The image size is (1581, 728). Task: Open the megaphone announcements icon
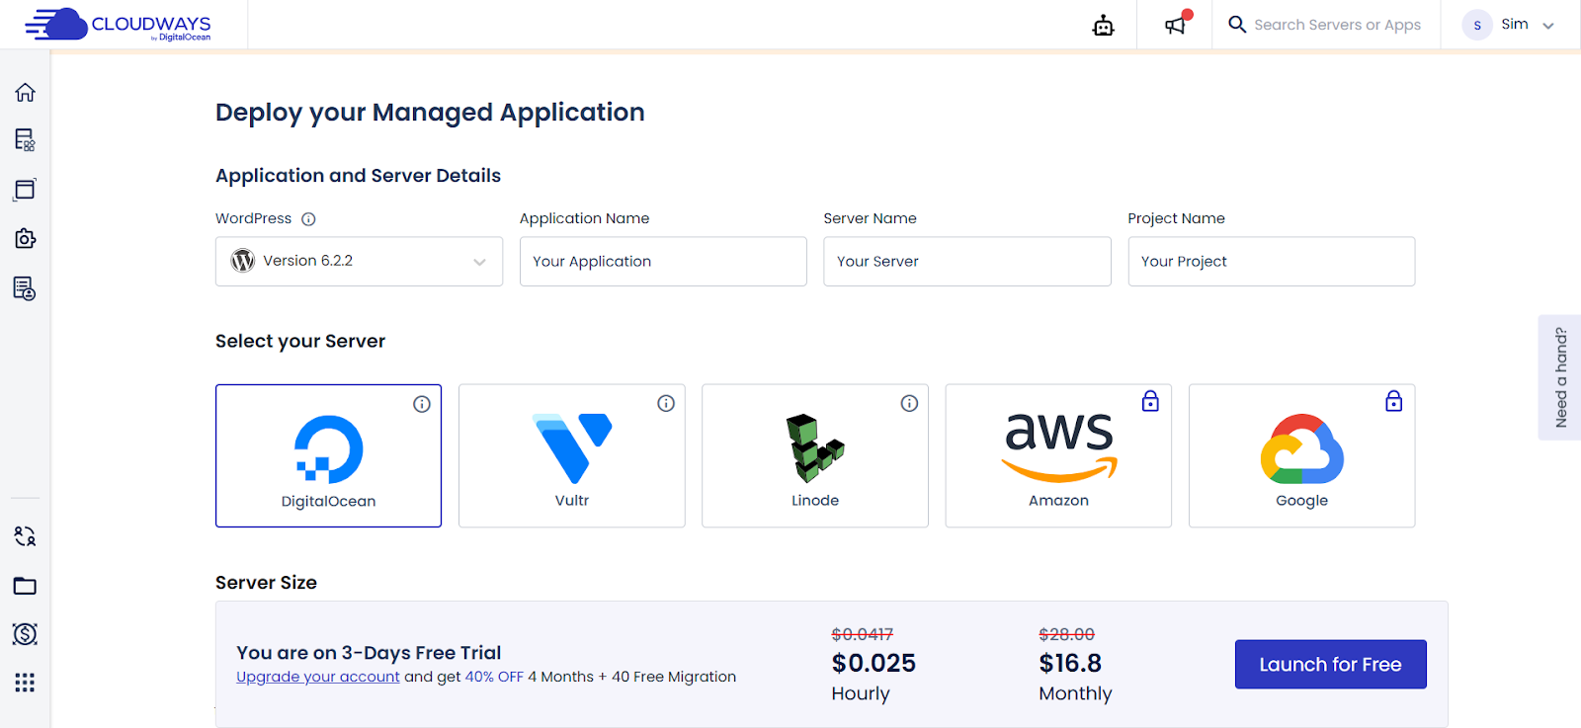click(1176, 24)
